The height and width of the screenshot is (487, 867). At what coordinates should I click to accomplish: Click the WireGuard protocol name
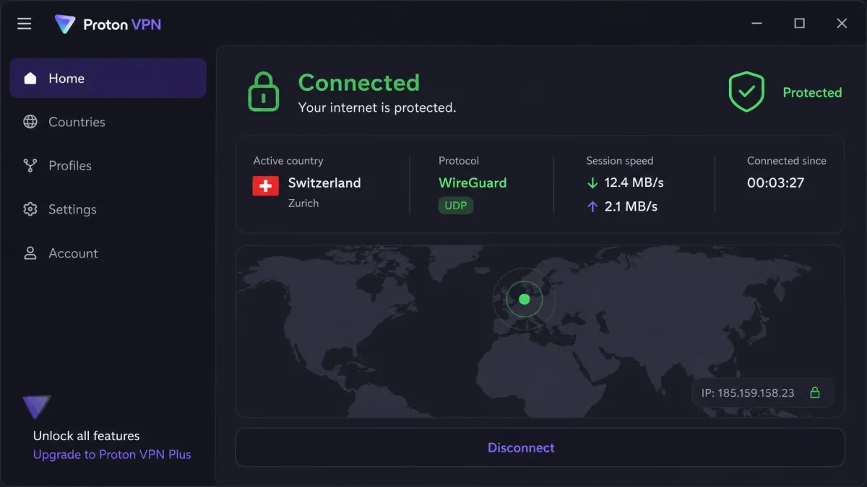pyautogui.click(x=473, y=183)
